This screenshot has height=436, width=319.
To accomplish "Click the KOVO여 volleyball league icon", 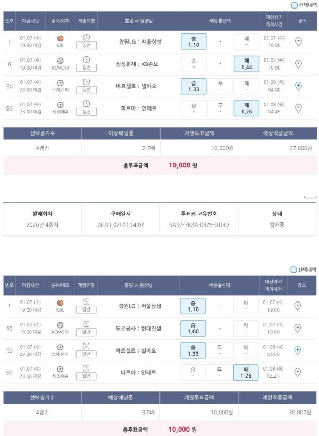I will point(60,325).
